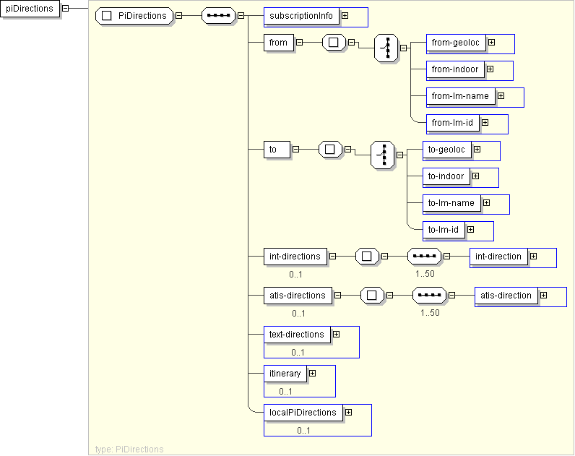Viewport: 575px width, 456px height.
Task: Click the sequence icon before atis-direction
Action: pyautogui.click(x=429, y=295)
